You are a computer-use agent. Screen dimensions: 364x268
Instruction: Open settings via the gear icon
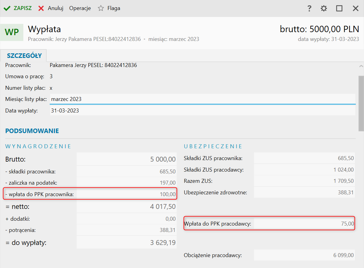click(x=324, y=8)
